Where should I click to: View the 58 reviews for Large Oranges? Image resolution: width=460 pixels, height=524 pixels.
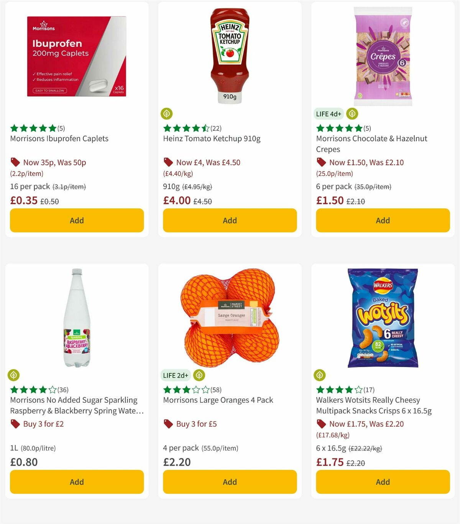coord(216,390)
